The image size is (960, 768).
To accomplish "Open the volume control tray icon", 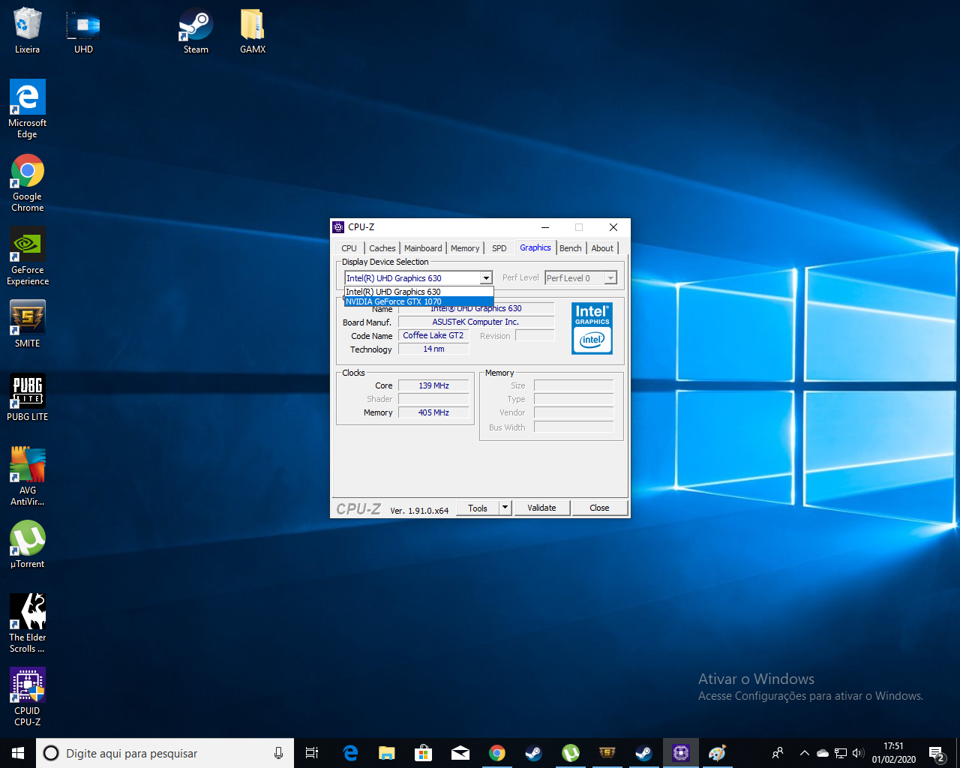I will point(859,753).
